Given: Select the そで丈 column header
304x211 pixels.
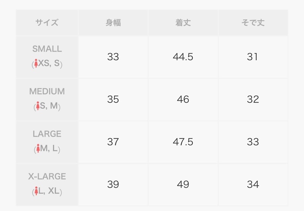Looking at the screenshot, I should point(253,23).
